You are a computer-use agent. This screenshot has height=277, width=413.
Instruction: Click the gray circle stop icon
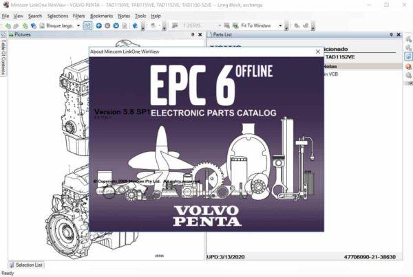(107, 25)
